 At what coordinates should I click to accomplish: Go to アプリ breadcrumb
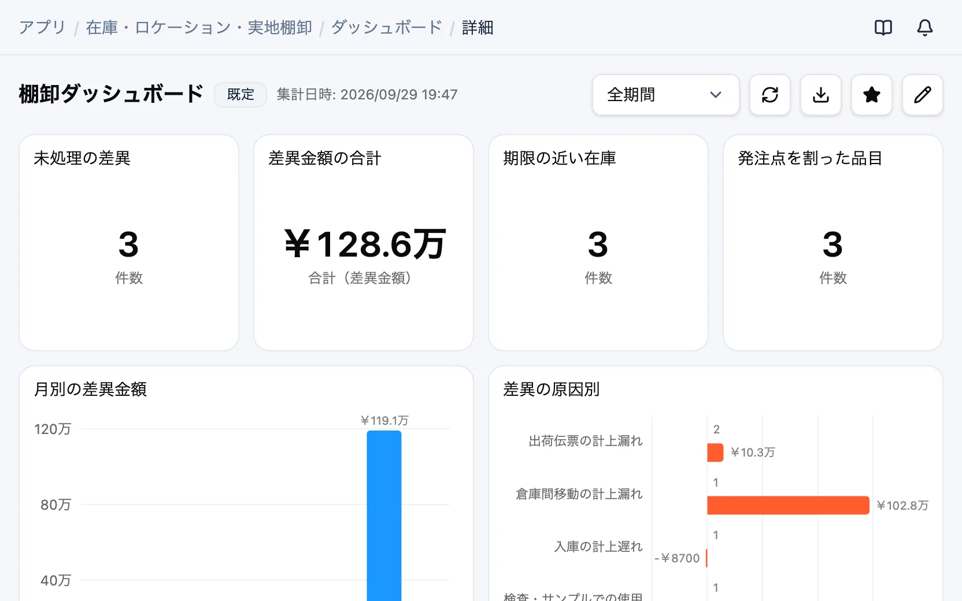43,27
